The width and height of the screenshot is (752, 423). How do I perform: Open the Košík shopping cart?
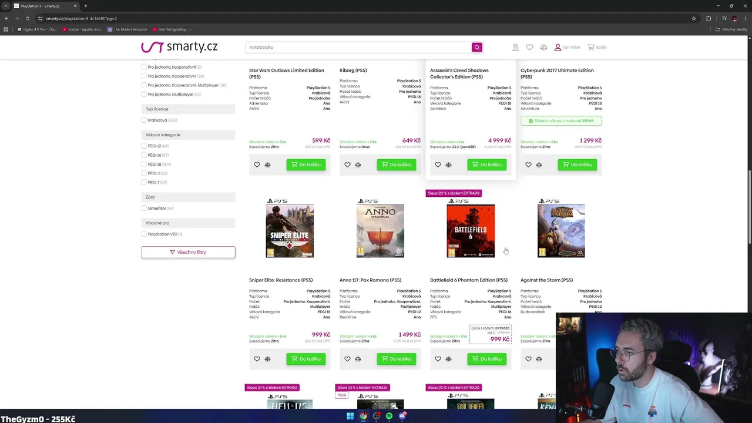597,47
